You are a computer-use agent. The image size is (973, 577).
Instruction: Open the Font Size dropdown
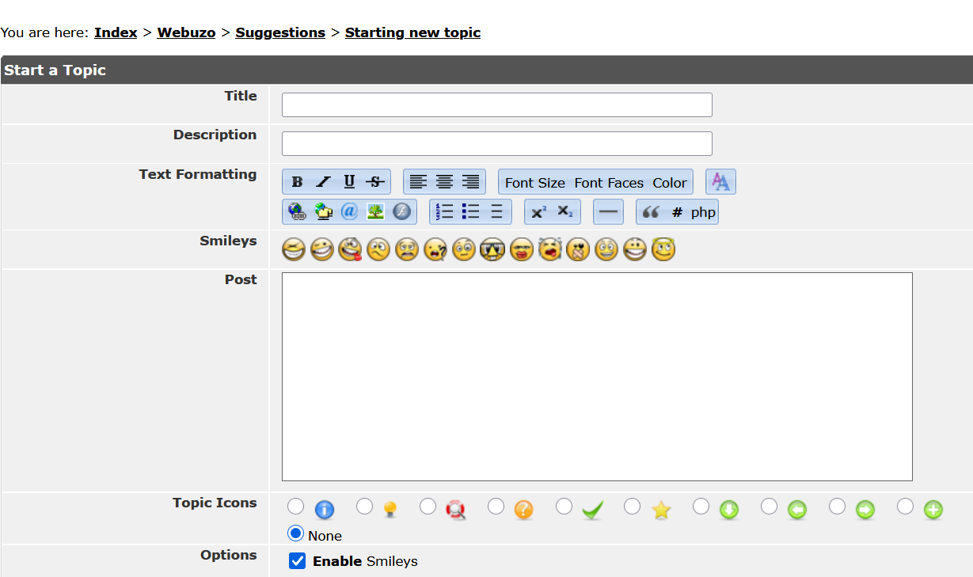point(534,183)
